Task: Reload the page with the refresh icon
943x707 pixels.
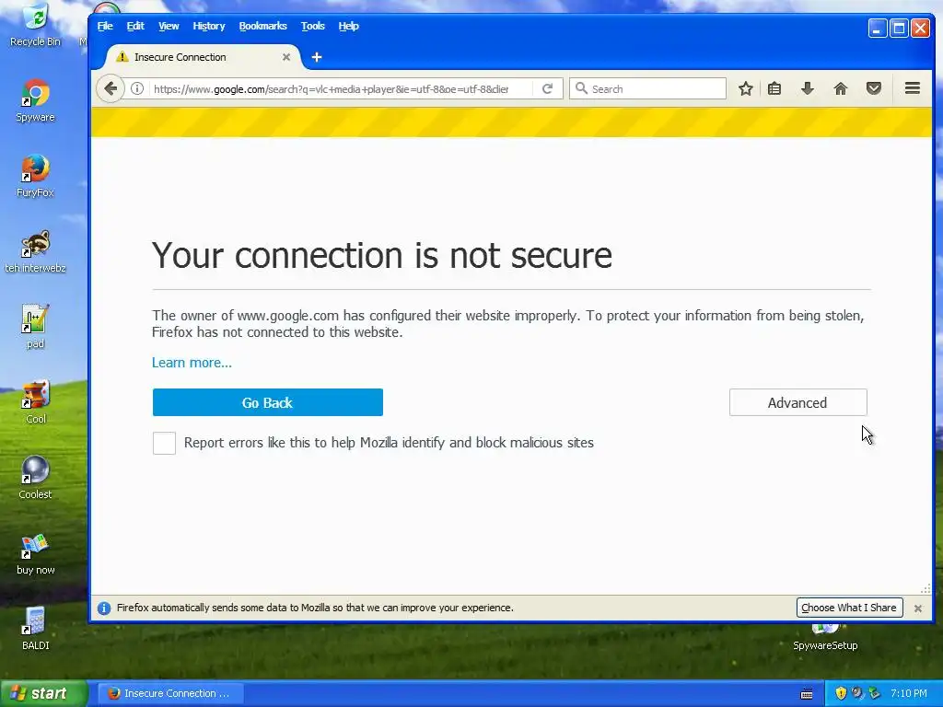Action: click(547, 89)
